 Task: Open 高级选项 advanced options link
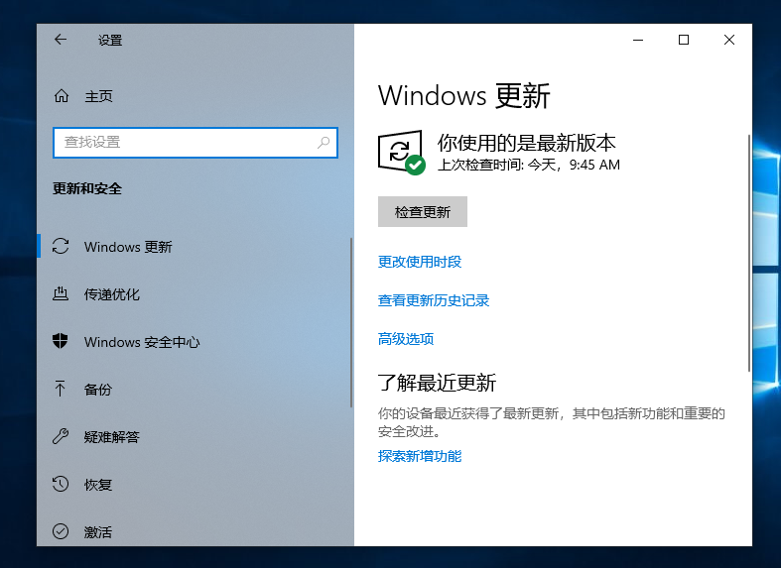pos(406,339)
